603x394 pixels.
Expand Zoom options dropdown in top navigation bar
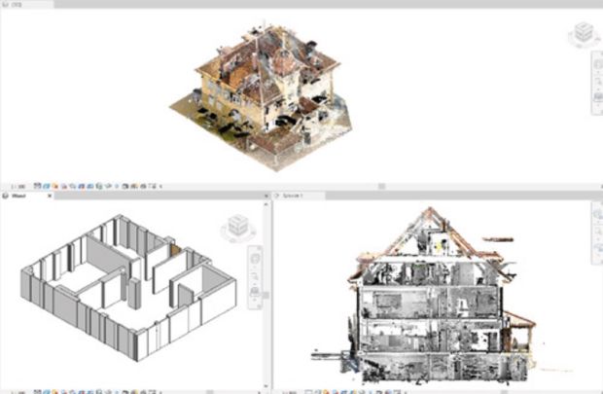[598, 90]
